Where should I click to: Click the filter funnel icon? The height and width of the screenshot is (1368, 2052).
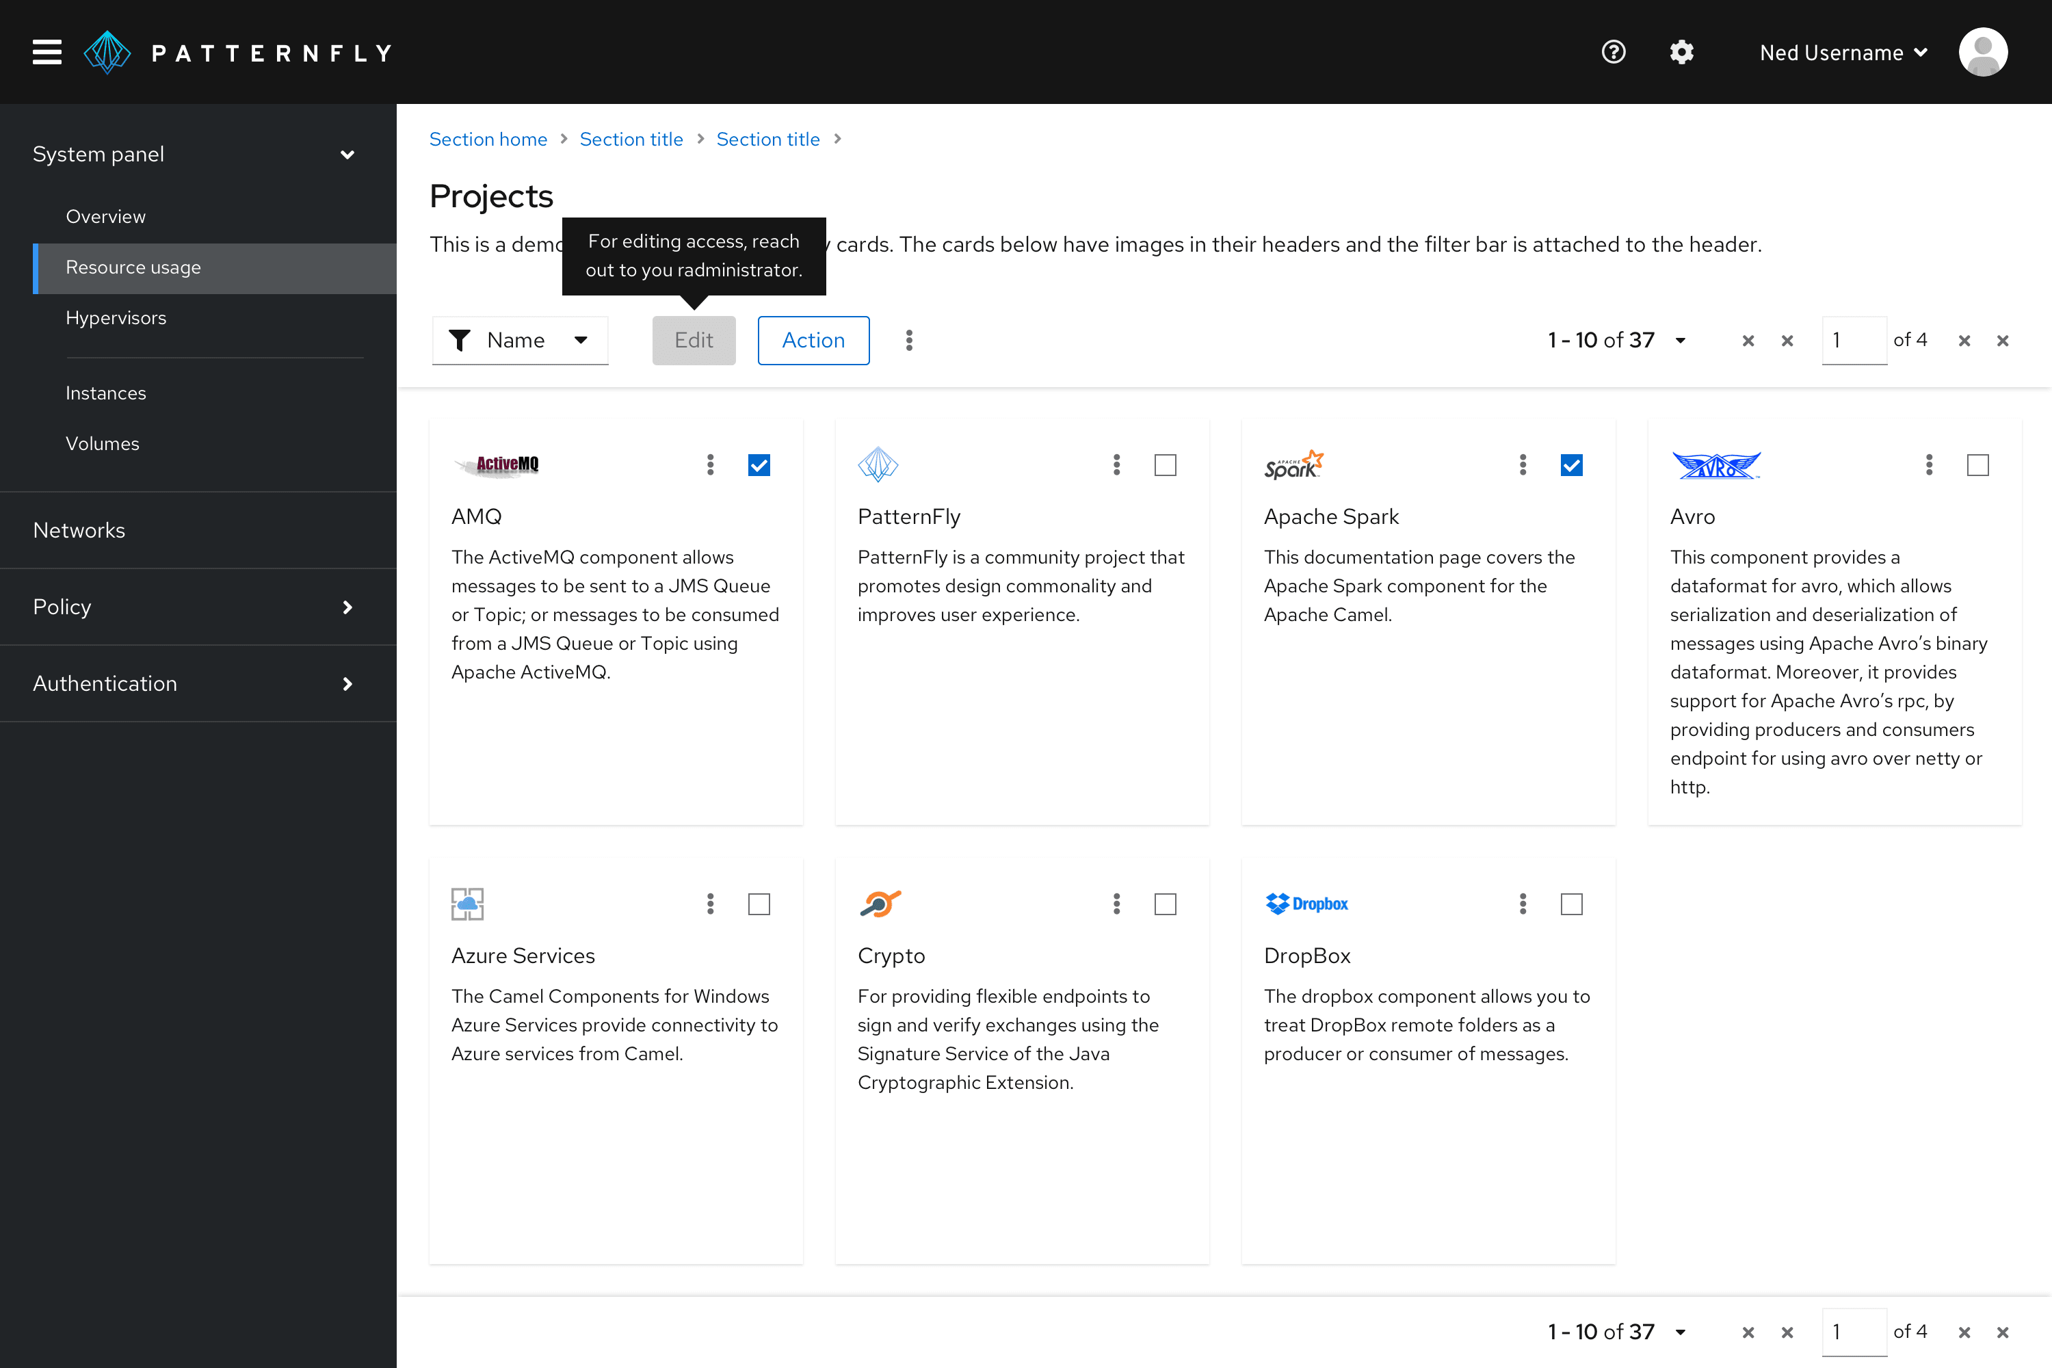tap(458, 339)
